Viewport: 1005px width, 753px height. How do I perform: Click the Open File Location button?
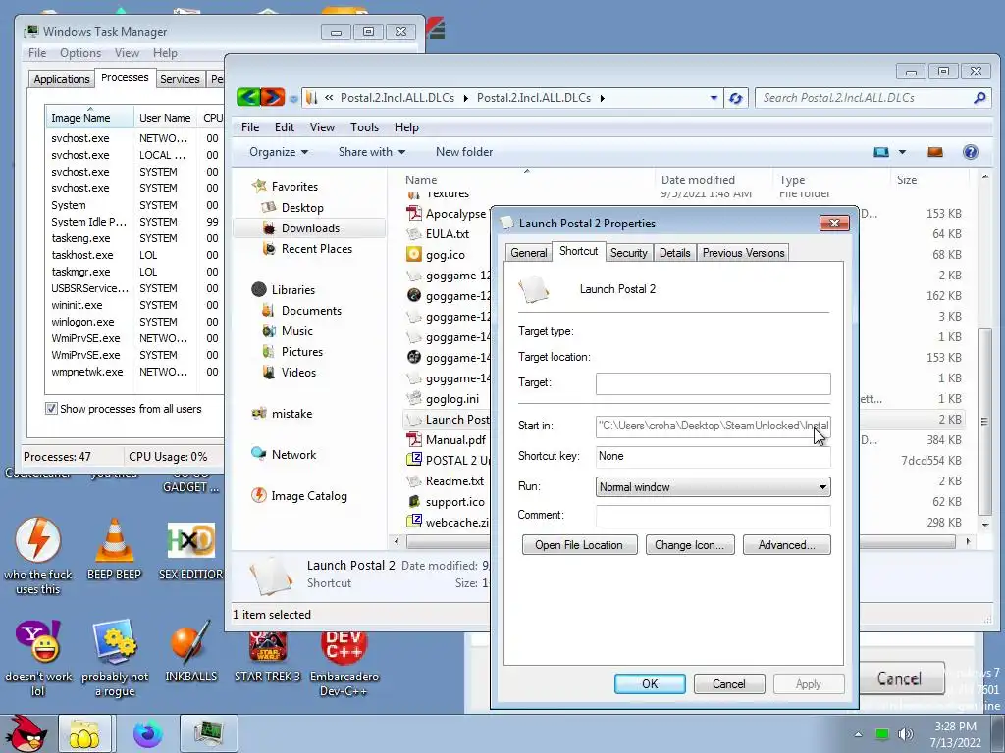[579, 545]
